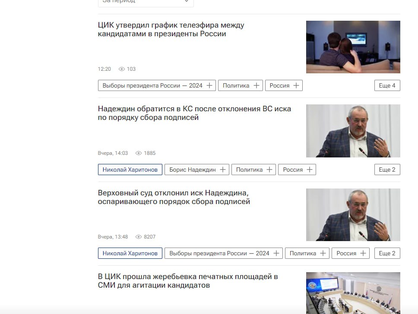Image resolution: width=418 pixels, height=314 pixels.
Task: Click plus icon on first 'Выборы президента России — 2024' tag
Action: 209,85
